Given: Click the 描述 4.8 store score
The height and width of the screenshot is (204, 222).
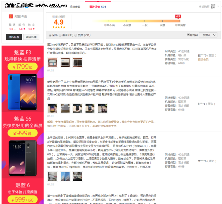Looking at the screenshot, I should click(12, 27).
